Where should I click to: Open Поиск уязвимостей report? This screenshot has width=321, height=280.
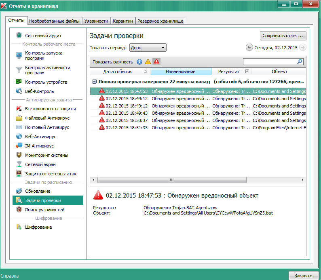[44, 210]
